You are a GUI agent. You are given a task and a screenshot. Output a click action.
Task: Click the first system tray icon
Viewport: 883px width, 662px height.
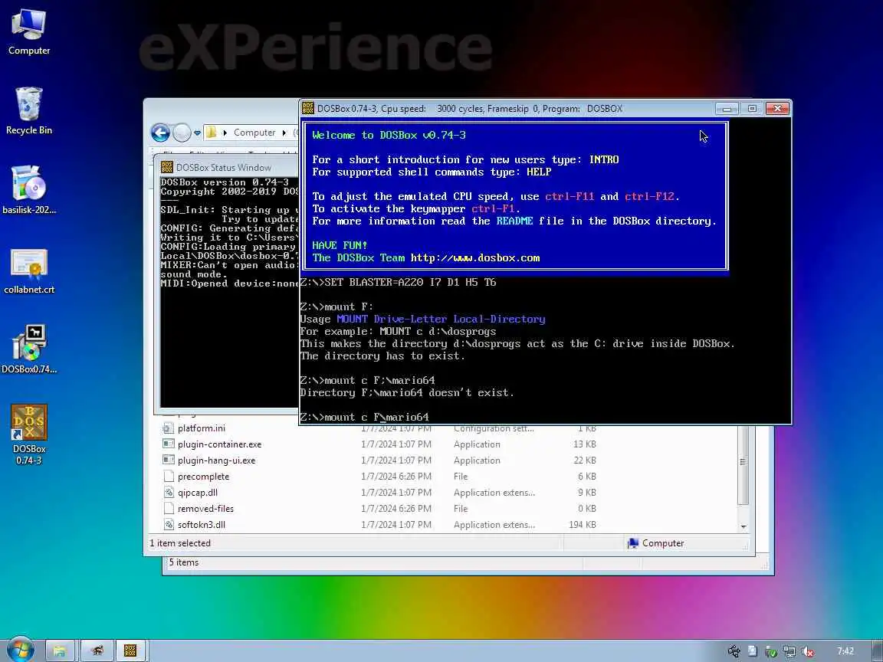coord(734,651)
